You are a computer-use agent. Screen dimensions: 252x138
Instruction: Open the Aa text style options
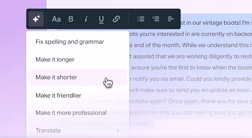(x=56, y=19)
